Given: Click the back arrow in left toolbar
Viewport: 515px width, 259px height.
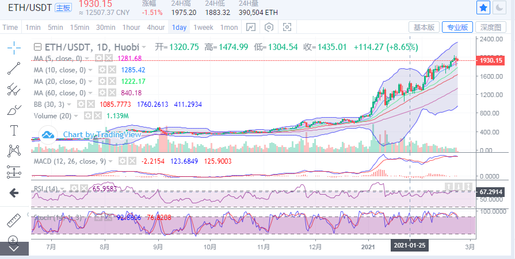Looking at the screenshot, I should click(x=14, y=193).
